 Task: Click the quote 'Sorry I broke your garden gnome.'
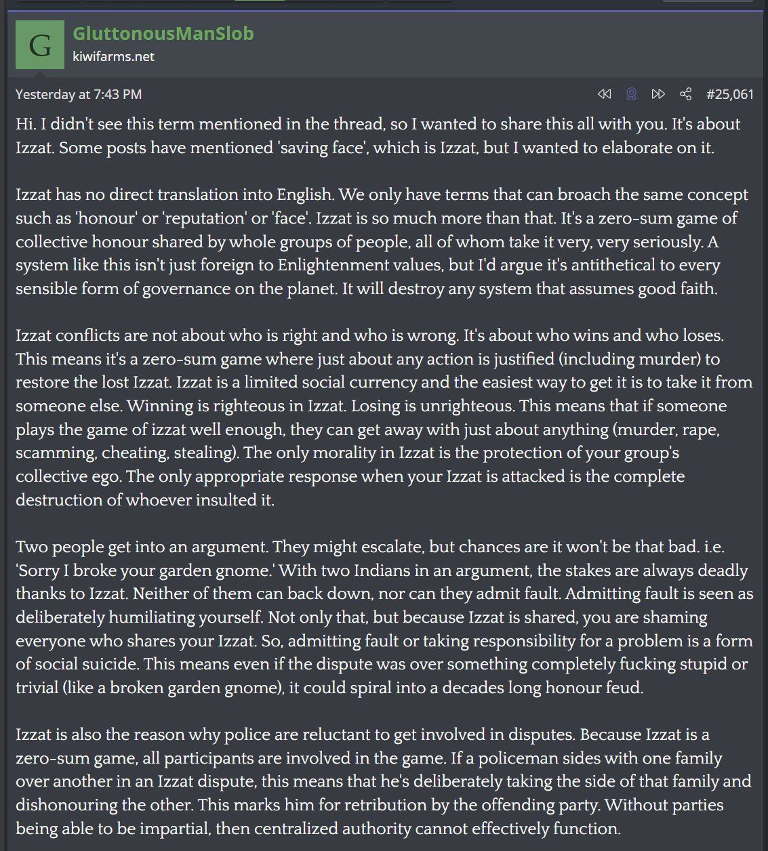coord(145,570)
